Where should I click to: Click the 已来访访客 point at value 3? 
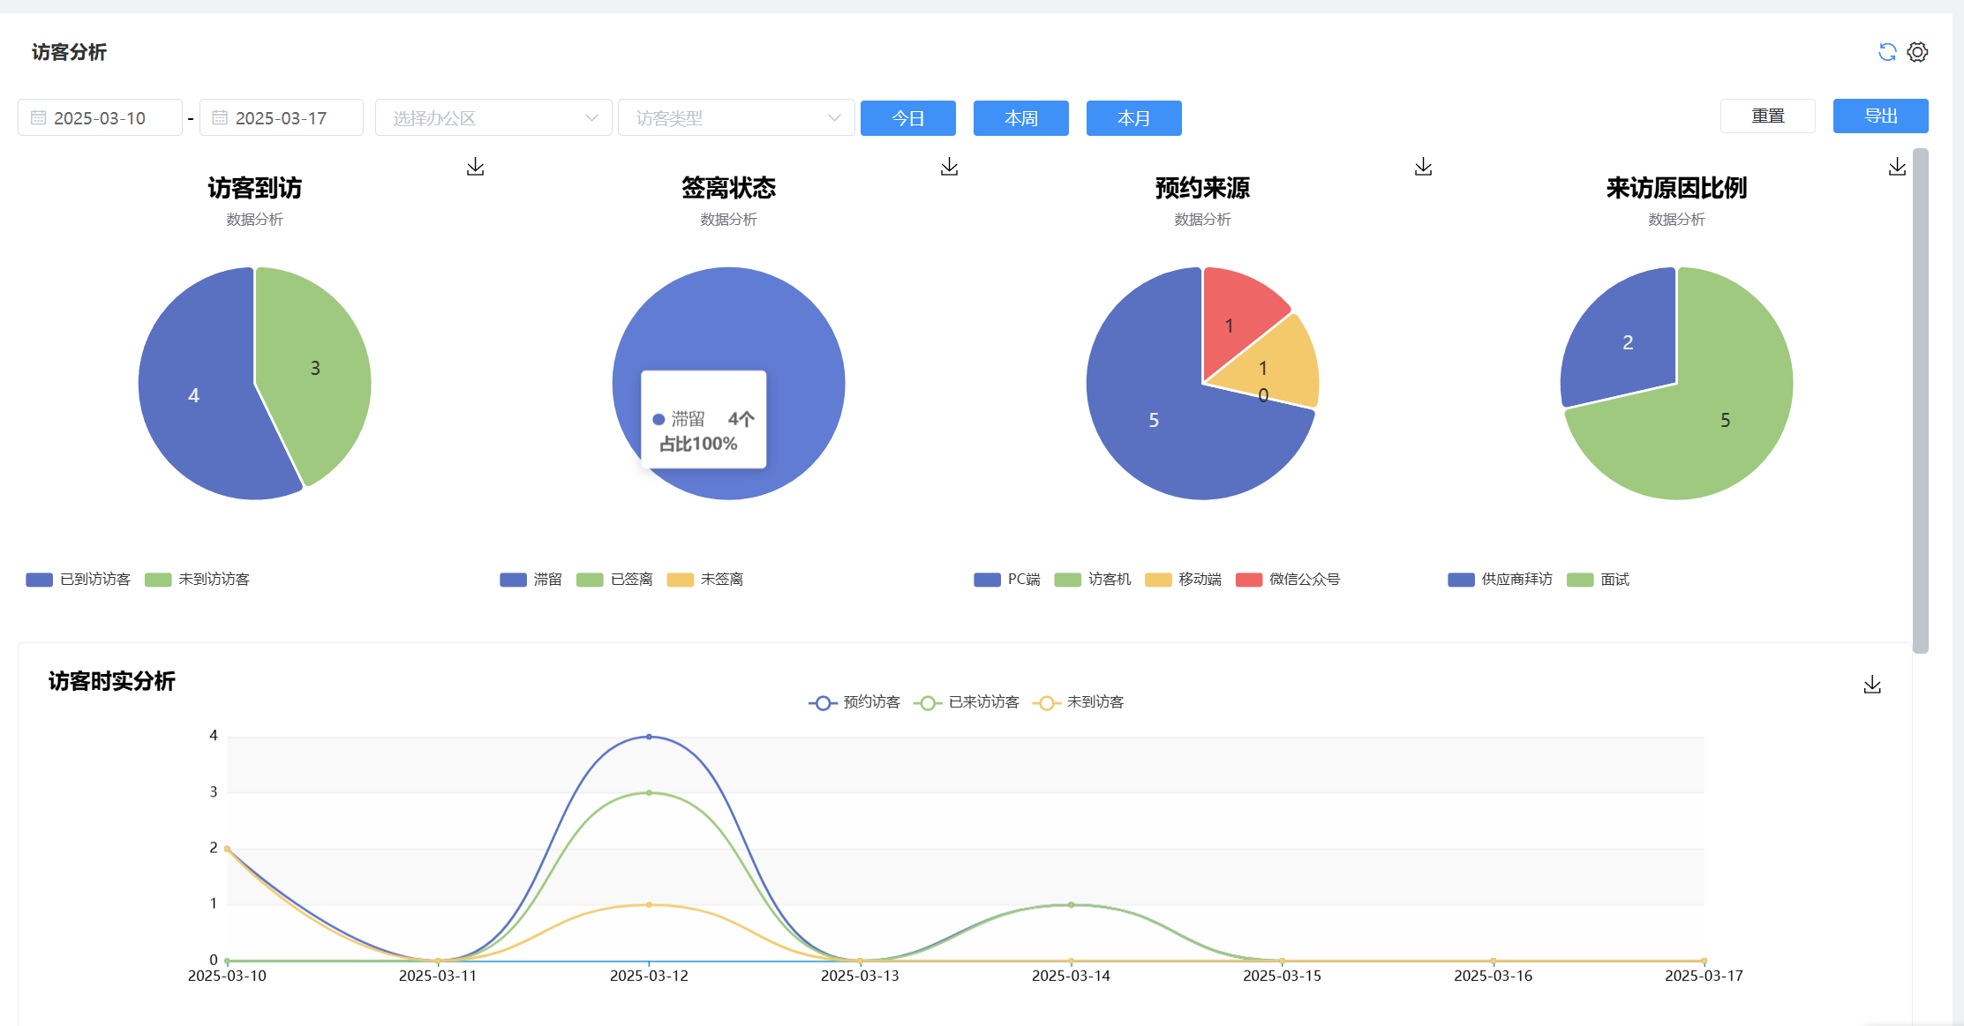pyautogui.click(x=649, y=793)
